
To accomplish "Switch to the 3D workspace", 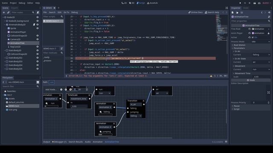I will [132, 3].
